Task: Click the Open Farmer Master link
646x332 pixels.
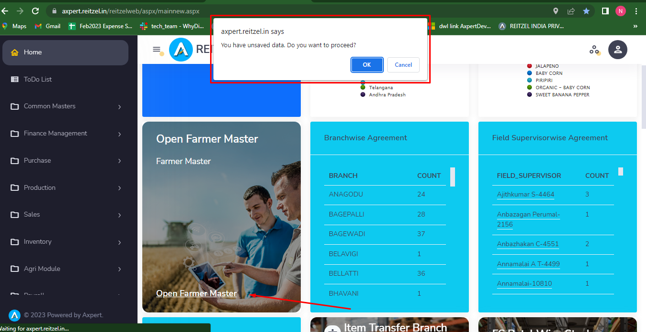Action: click(x=196, y=293)
